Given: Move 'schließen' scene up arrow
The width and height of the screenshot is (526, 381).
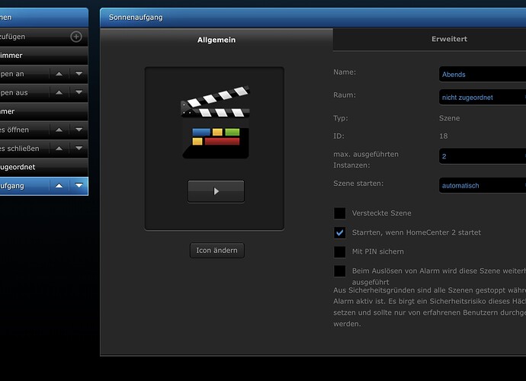Looking at the screenshot, I should pyautogui.click(x=59, y=149).
